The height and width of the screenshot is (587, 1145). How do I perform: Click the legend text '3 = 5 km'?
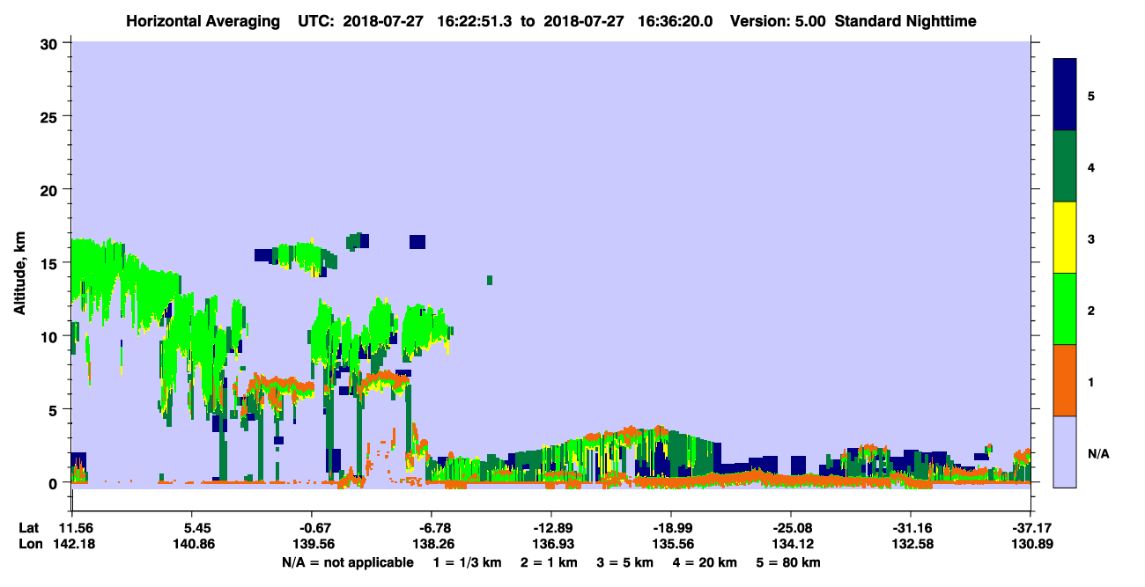pos(626,562)
